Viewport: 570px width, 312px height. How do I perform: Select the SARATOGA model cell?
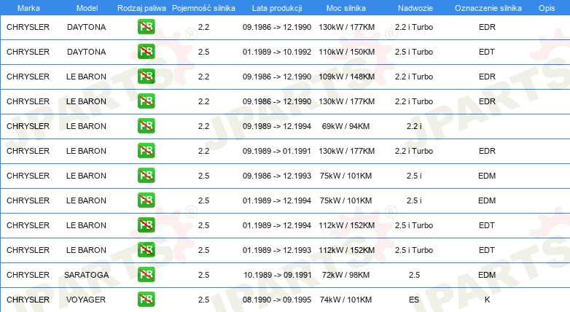[x=87, y=275]
